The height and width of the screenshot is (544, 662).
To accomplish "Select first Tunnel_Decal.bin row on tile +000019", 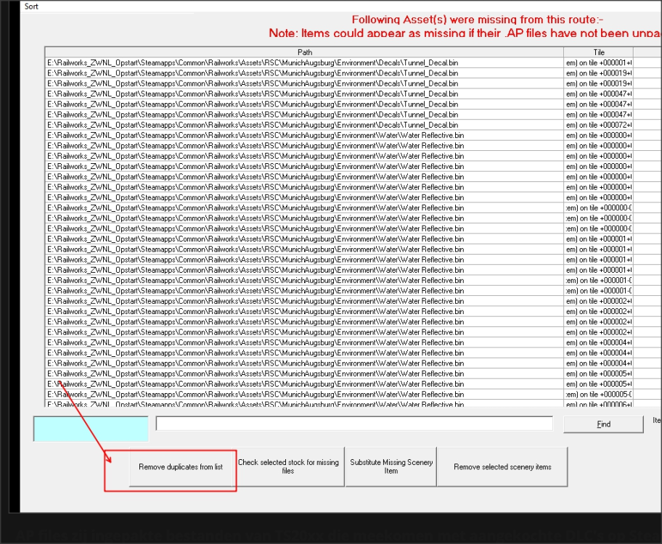I will 253,73.
